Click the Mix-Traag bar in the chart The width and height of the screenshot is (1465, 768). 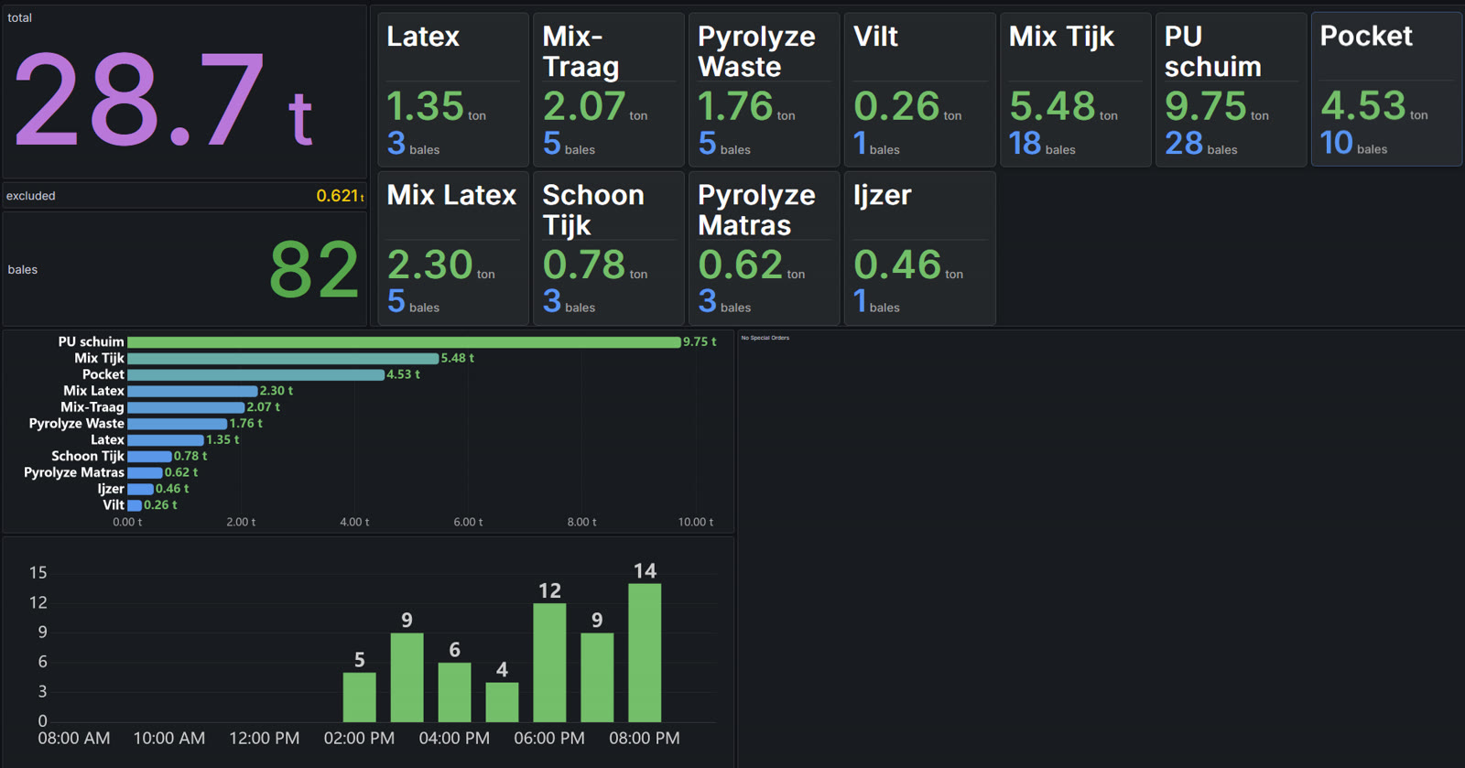pos(186,407)
